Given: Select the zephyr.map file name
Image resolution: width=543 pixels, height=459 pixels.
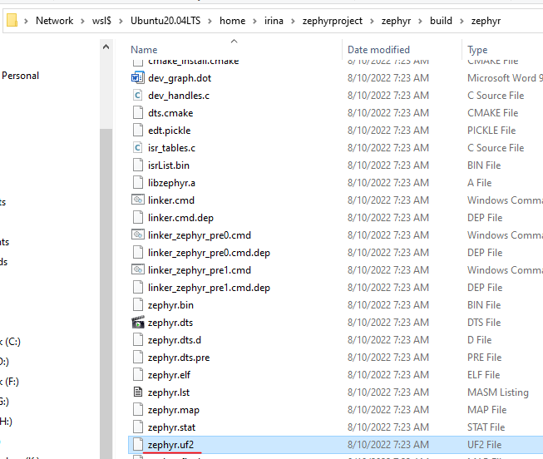Looking at the screenshot, I should 174,410.
